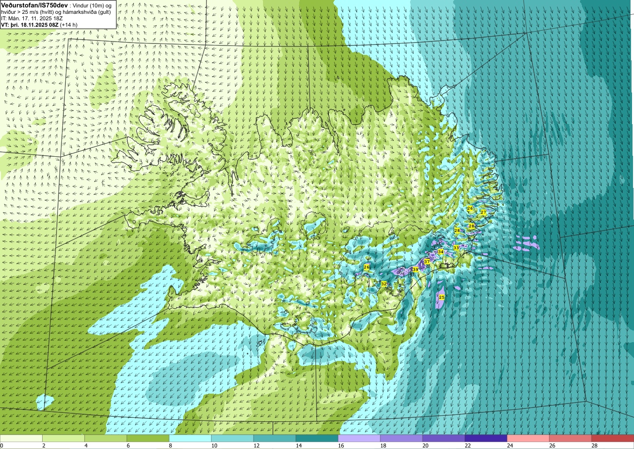
Task: Click the 24–26 m/s light pink legend swatch
Action: click(528, 438)
